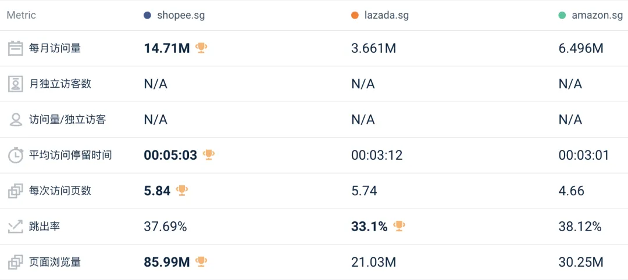Image resolution: width=628 pixels, height=280 pixels.
Task: Click the green dot beside amazon.sg
Action: [562, 15]
